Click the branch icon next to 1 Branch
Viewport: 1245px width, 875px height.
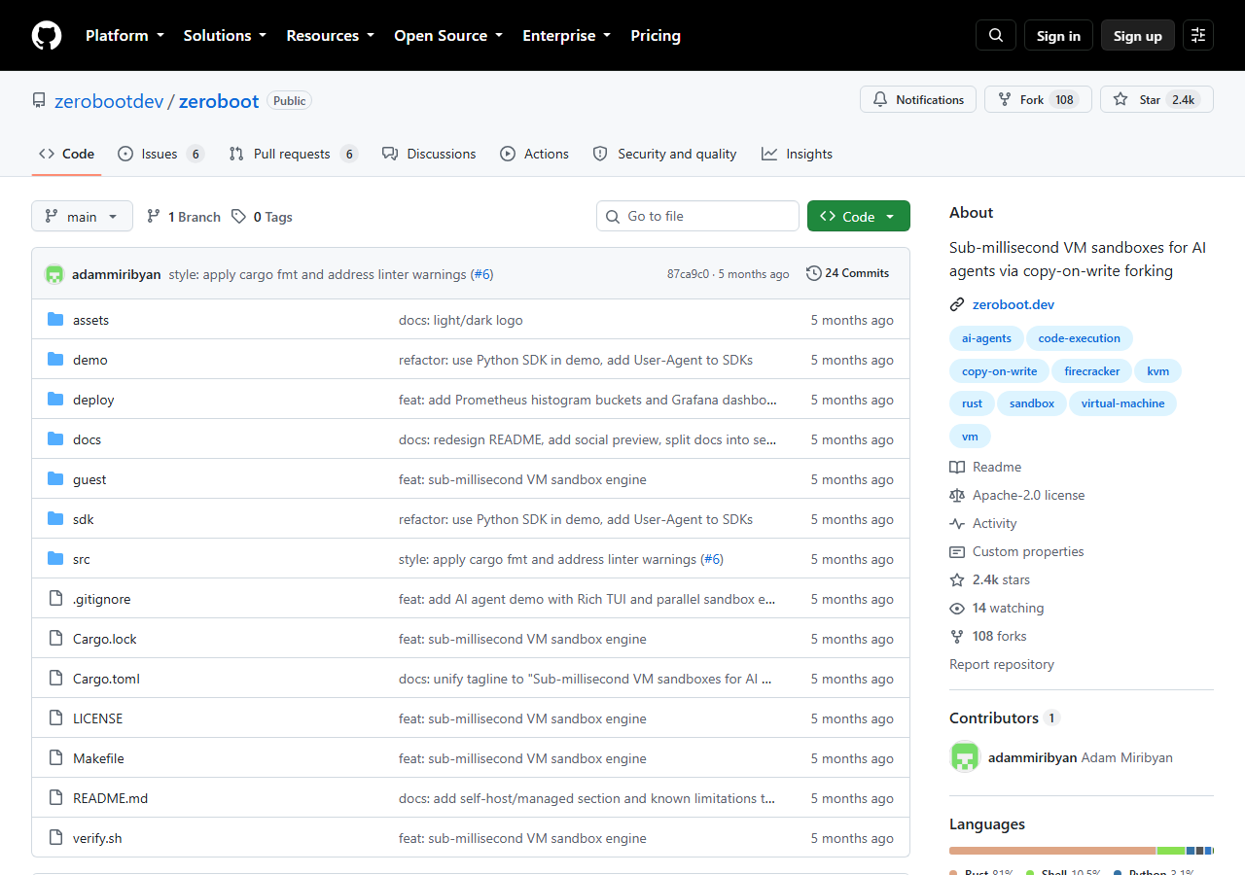[x=154, y=217]
